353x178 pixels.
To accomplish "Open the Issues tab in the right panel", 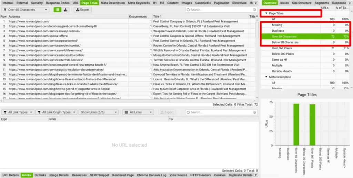I will click(x=284, y=3).
